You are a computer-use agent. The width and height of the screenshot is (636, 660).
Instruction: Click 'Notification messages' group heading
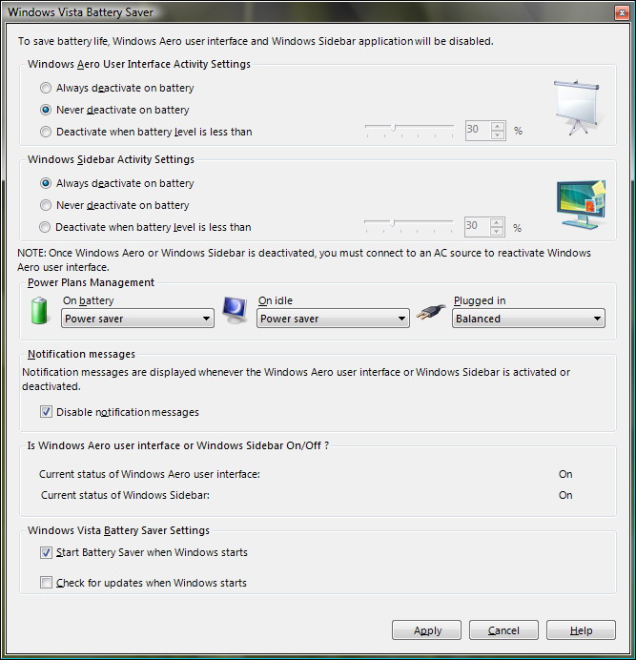[81, 354]
